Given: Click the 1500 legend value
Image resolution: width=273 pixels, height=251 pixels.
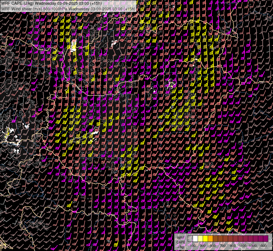Looking at the screenshot, I should point(263,246).
